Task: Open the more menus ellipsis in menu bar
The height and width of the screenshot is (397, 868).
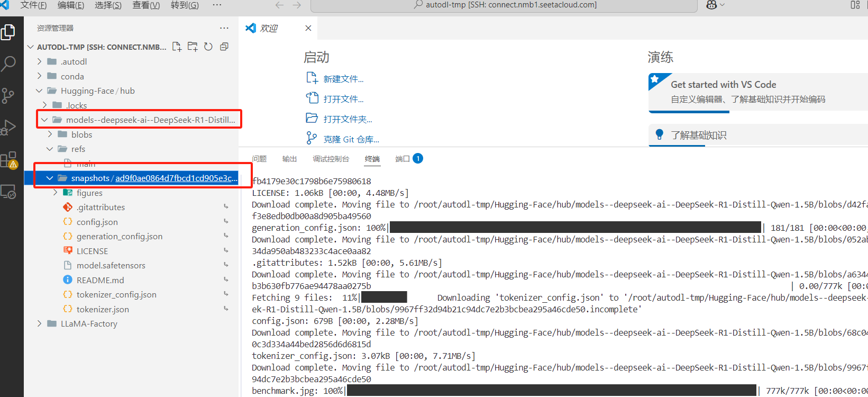Action: 217,5
